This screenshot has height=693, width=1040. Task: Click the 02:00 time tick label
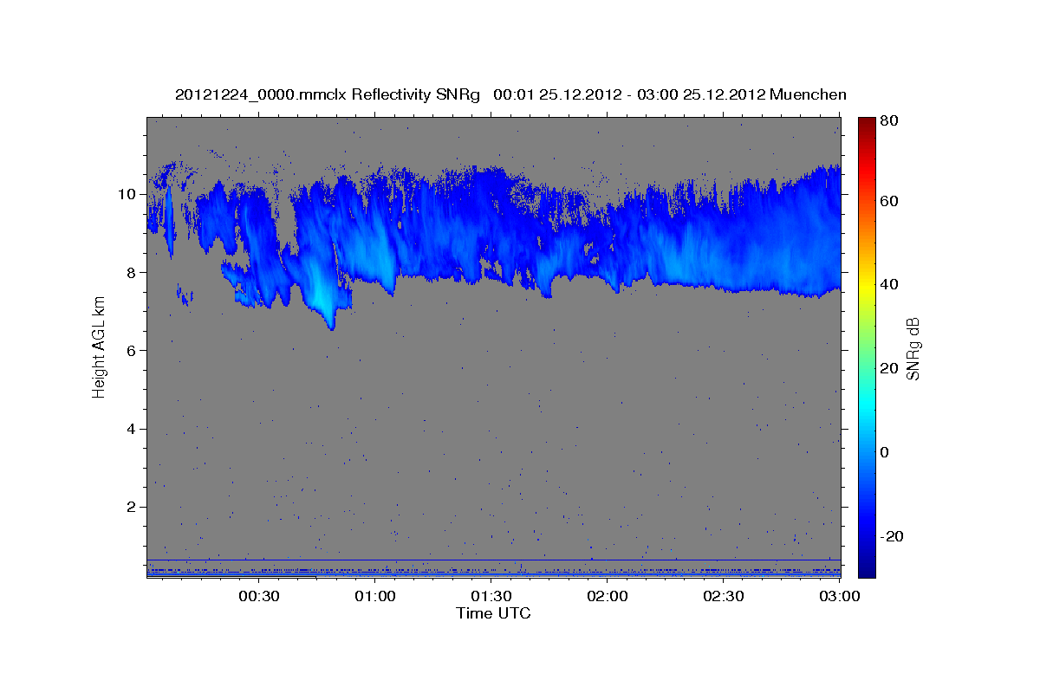pyautogui.click(x=608, y=596)
